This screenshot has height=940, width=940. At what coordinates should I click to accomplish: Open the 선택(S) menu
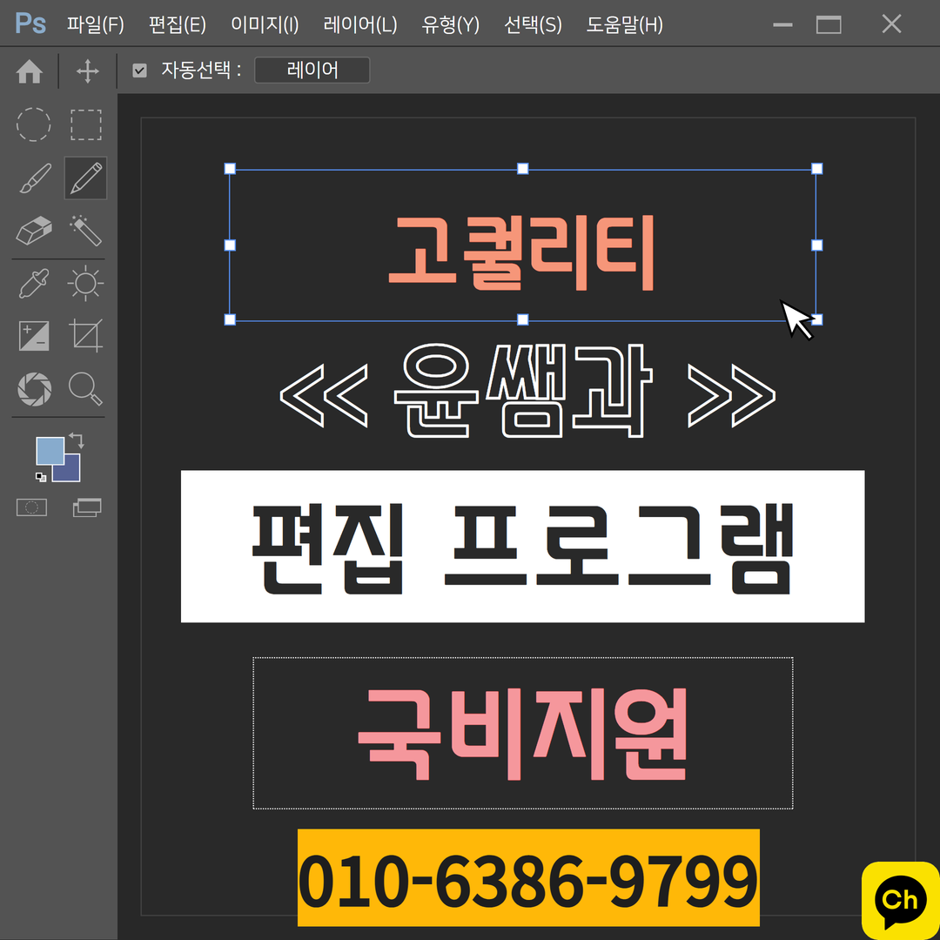coord(533,24)
